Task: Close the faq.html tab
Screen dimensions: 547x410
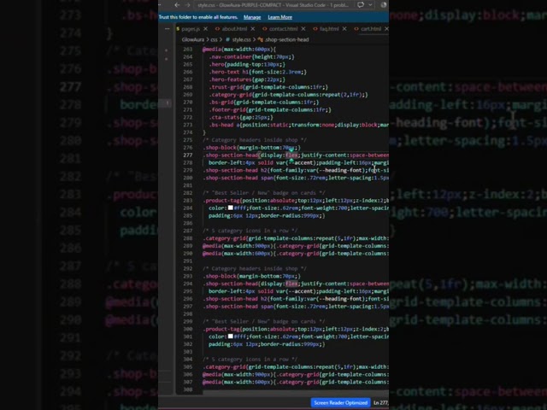Action: pos(344,28)
